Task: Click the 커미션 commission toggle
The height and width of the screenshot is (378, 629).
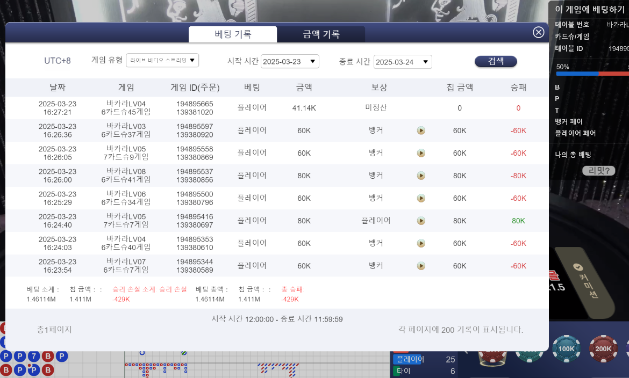Action: click(584, 281)
